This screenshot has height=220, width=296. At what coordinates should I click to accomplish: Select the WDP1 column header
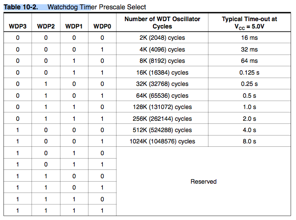point(74,26)
